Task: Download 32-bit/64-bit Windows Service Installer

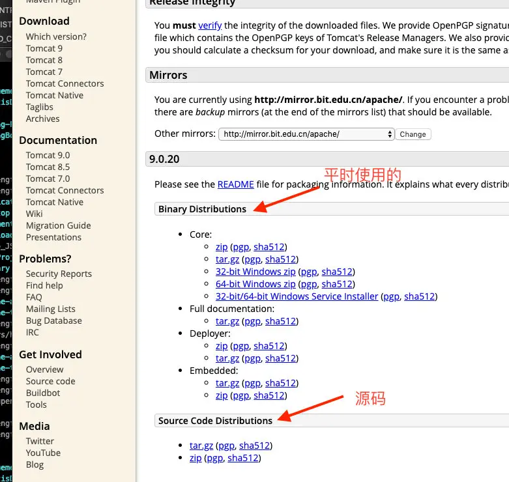Action: click(x=297, y=296)
